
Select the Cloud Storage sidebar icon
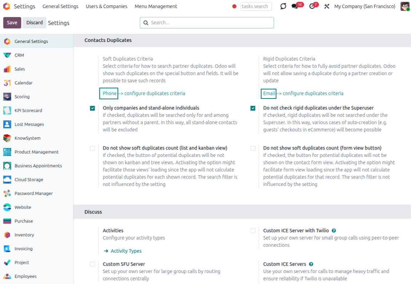tap(7, 180)
